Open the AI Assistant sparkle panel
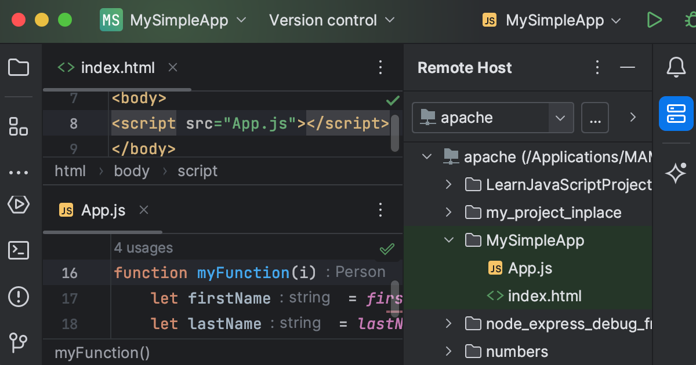This screenshot has width=696, height=365. coord(676,173)
